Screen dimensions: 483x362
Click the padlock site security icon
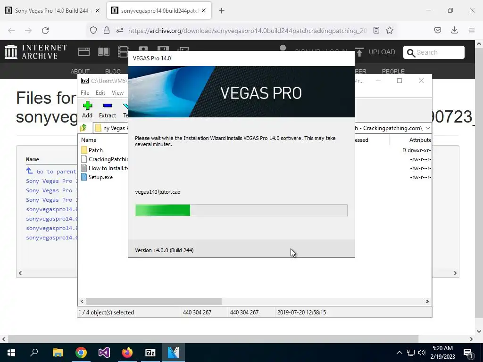107,30
